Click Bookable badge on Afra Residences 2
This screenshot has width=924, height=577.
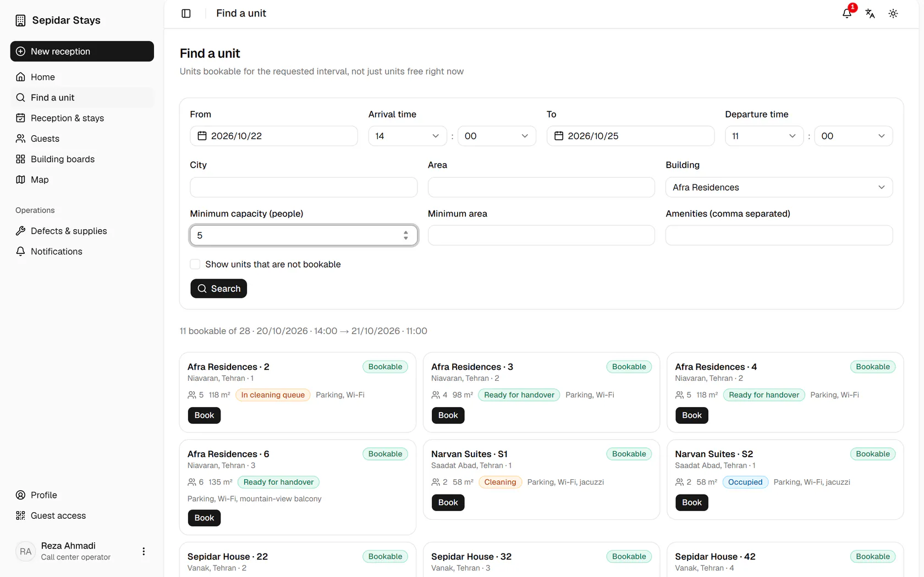point(385,367)
